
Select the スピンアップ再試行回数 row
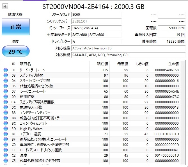pyautogui.click(x=91, y=102)
